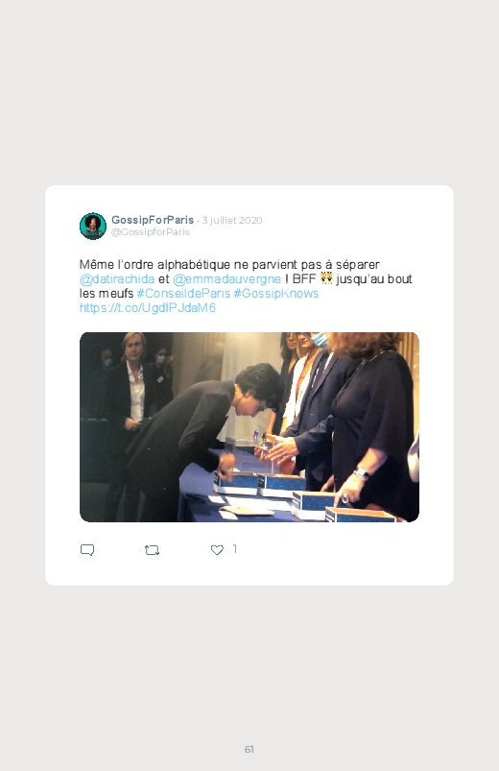Open the GossipForParis profile avatar

(93, 227)
